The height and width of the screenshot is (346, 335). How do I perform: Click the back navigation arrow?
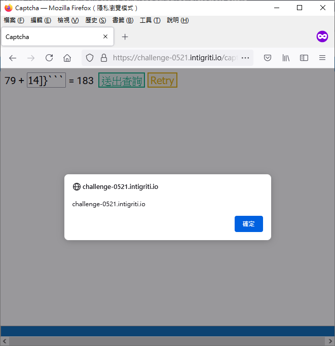click(13, 58)
